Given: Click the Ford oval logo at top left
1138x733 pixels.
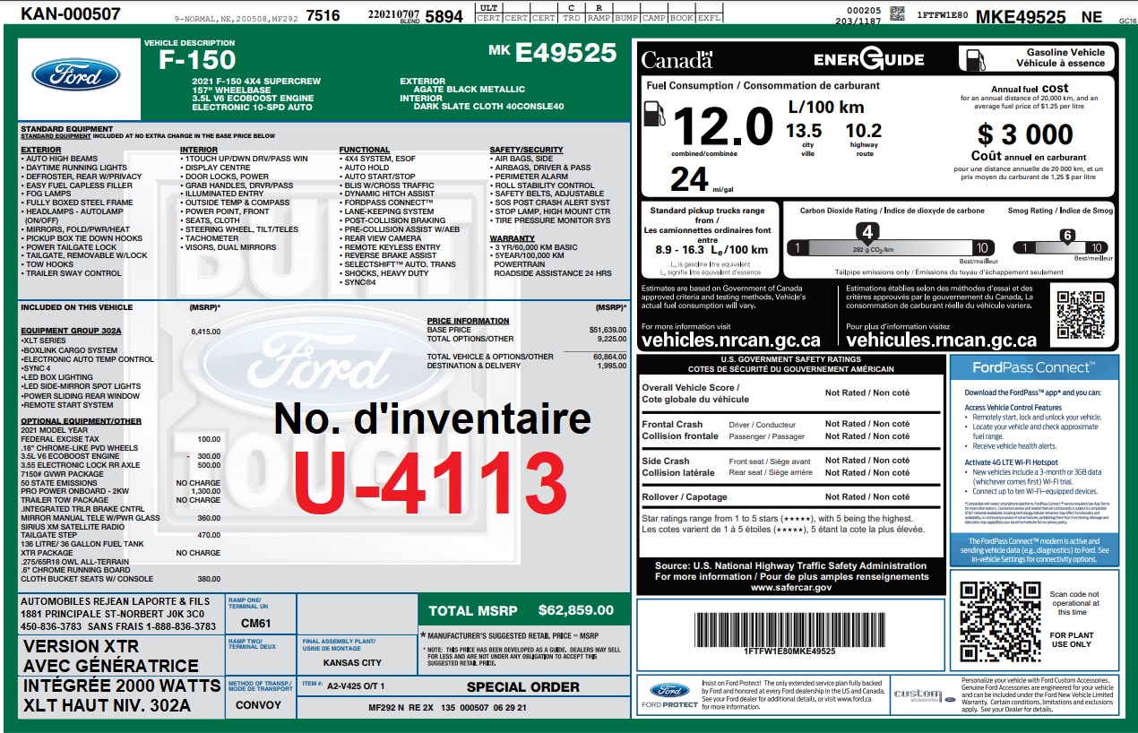Looking at the screenshot, I should pos(75,74).
